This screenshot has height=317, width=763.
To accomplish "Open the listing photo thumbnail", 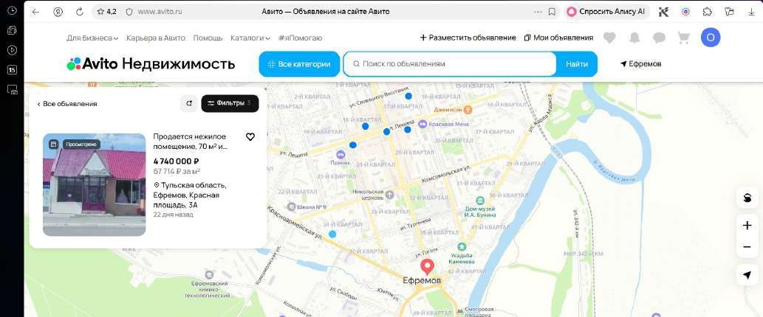I will tap(95, 184).
